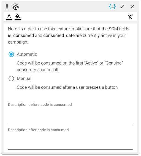Choose the Manual option label

24,79
